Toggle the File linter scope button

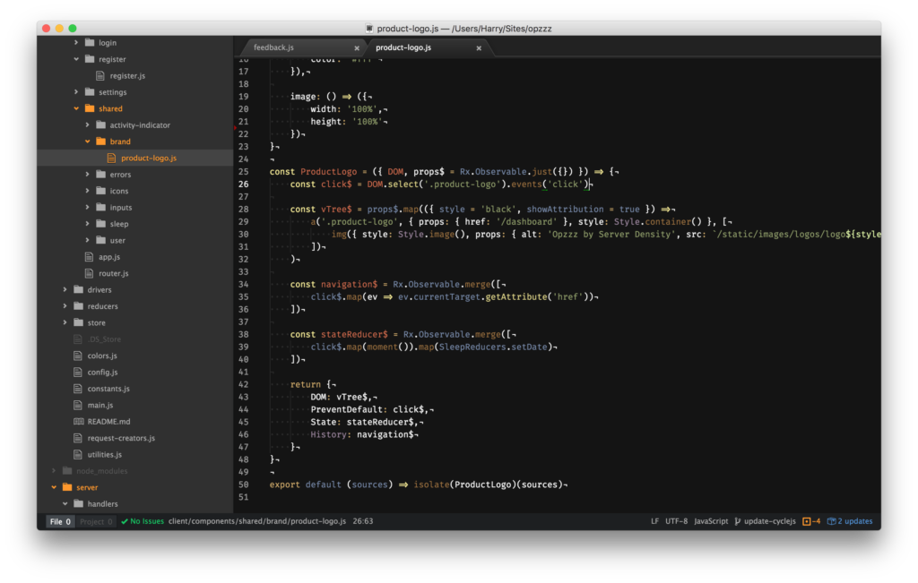pos(60,521)
